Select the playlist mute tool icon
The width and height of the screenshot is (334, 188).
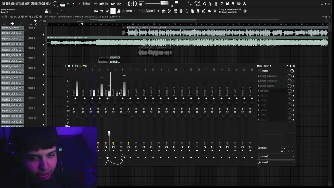pos(22,17)
